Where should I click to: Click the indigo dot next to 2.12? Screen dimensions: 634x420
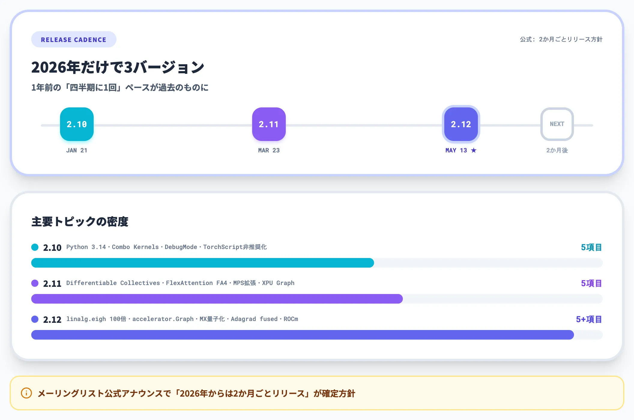(x=35, y=319)
